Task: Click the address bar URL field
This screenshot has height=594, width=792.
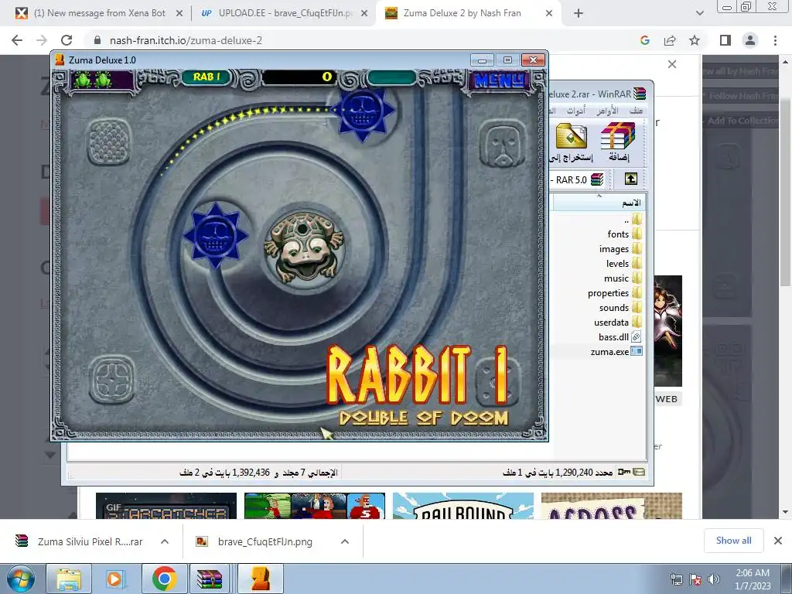Action: click(x=353, y=40)
